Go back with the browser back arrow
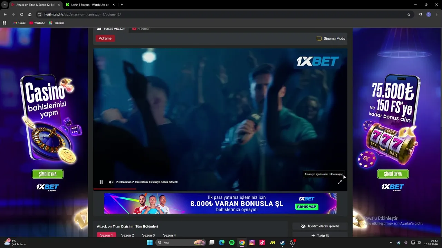The height and width of the screenshot is (248, 442). pos(5,14)
